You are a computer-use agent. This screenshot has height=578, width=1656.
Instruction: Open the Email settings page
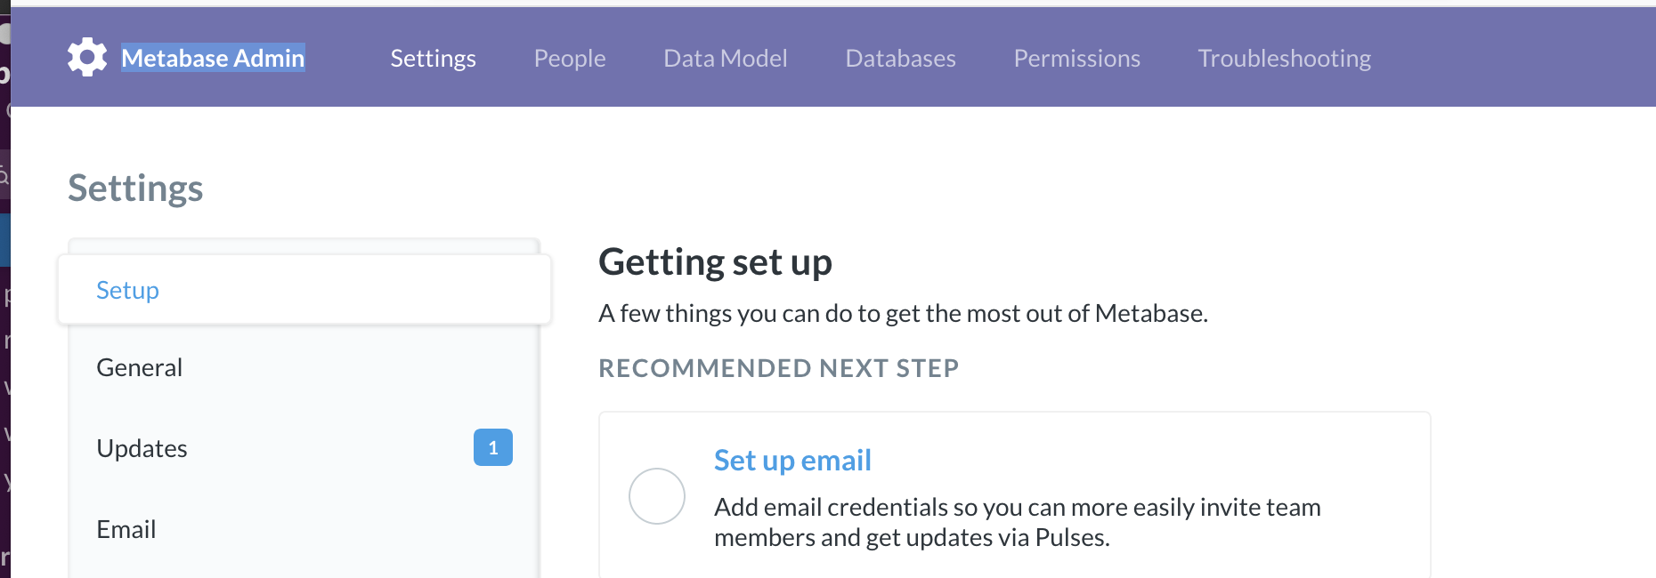[126, 528]
